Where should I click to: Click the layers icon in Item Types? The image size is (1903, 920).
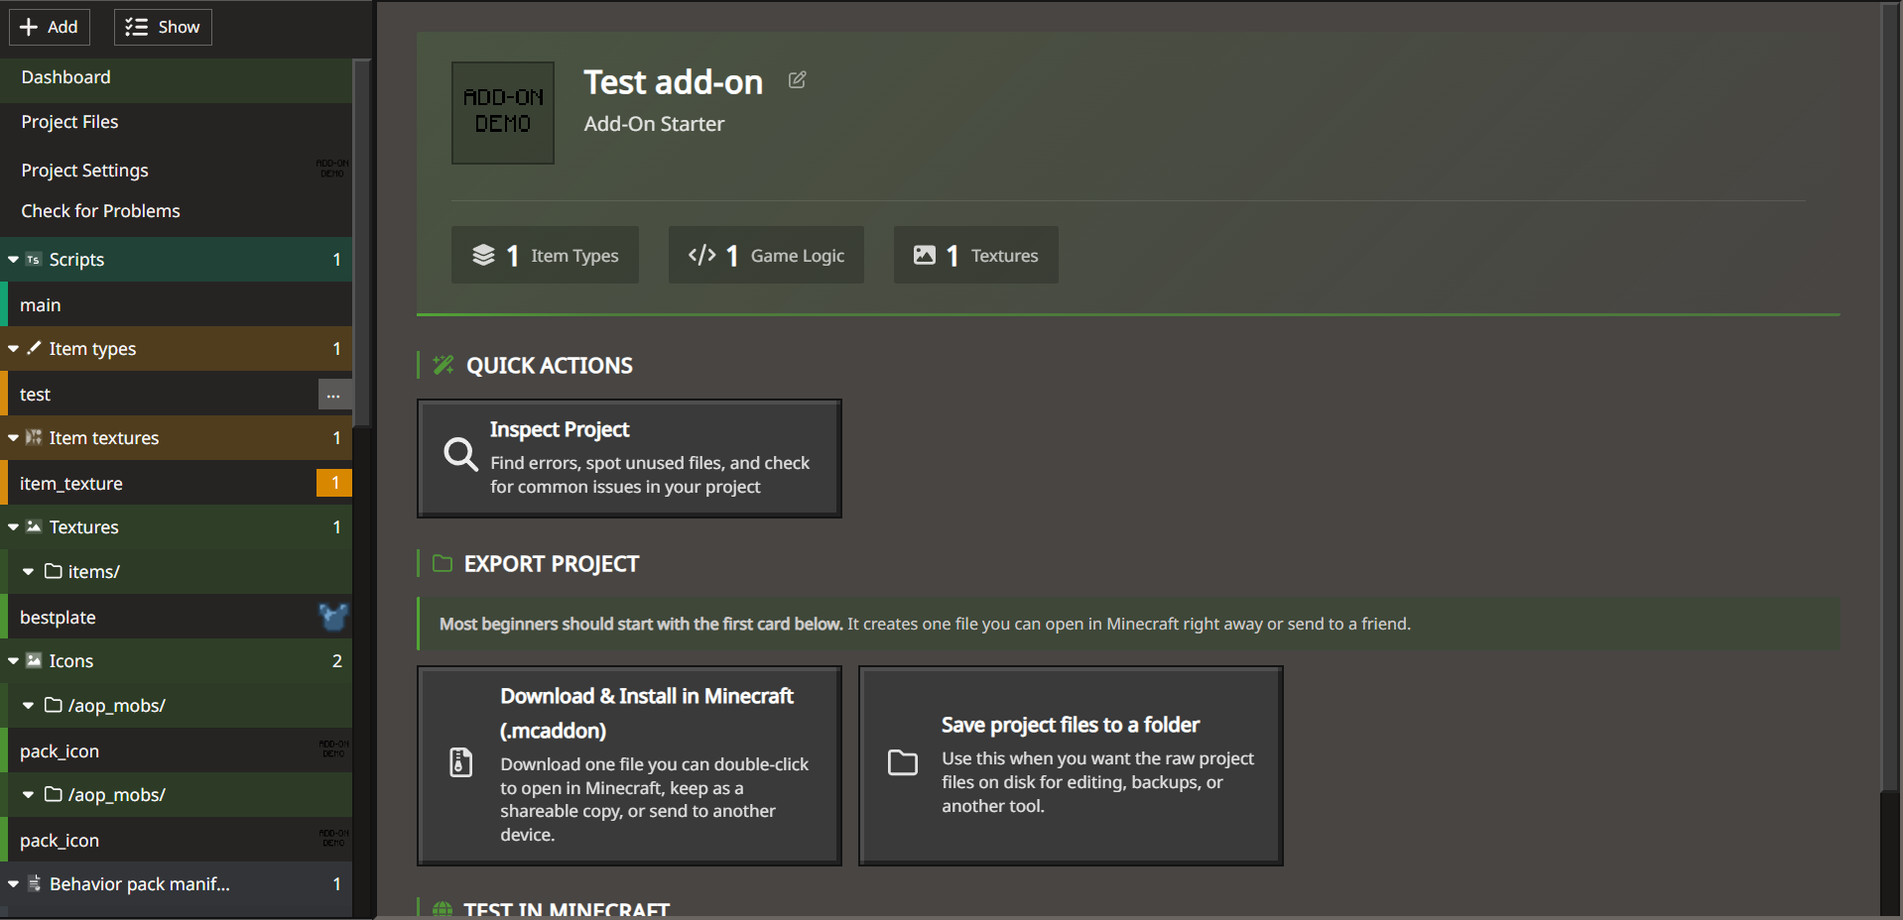coord(483,255)
